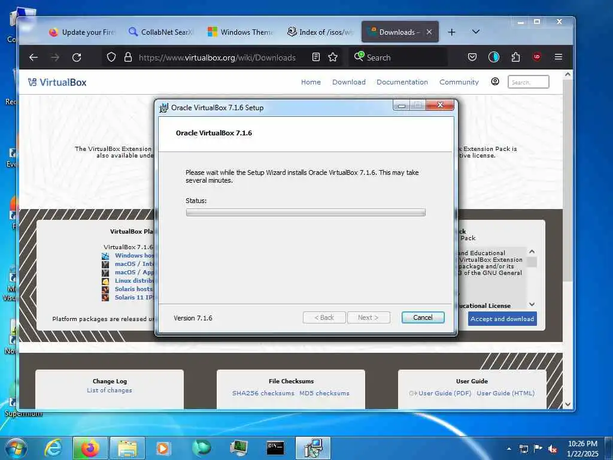Open the tracking protection shield icon
Screen dimensions: 613x460
(x=111, y=57)
